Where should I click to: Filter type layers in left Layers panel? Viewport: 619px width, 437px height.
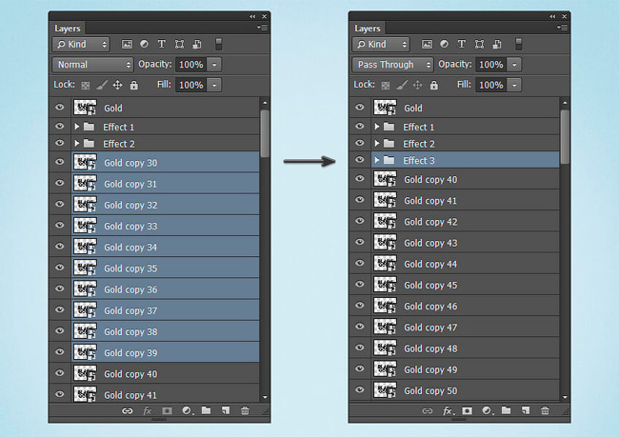tap(162, 44)
